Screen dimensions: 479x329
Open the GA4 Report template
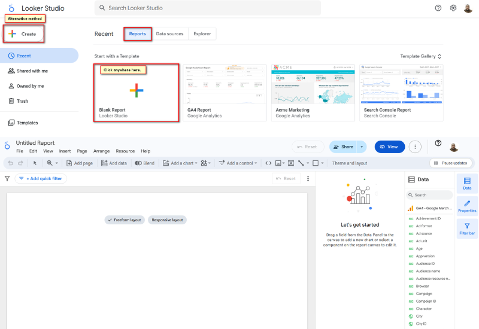tap(225, 93)
